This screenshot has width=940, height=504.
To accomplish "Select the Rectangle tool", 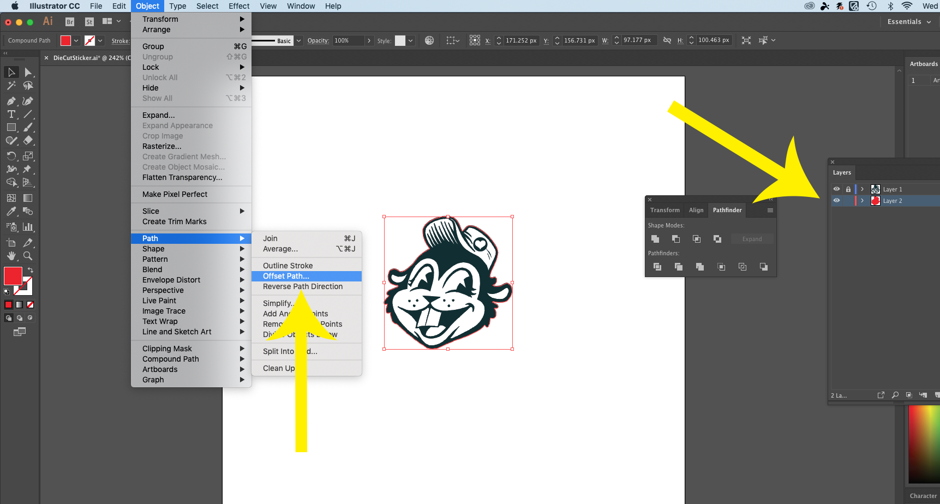I will pyautogui.click(x=11, y=127).
